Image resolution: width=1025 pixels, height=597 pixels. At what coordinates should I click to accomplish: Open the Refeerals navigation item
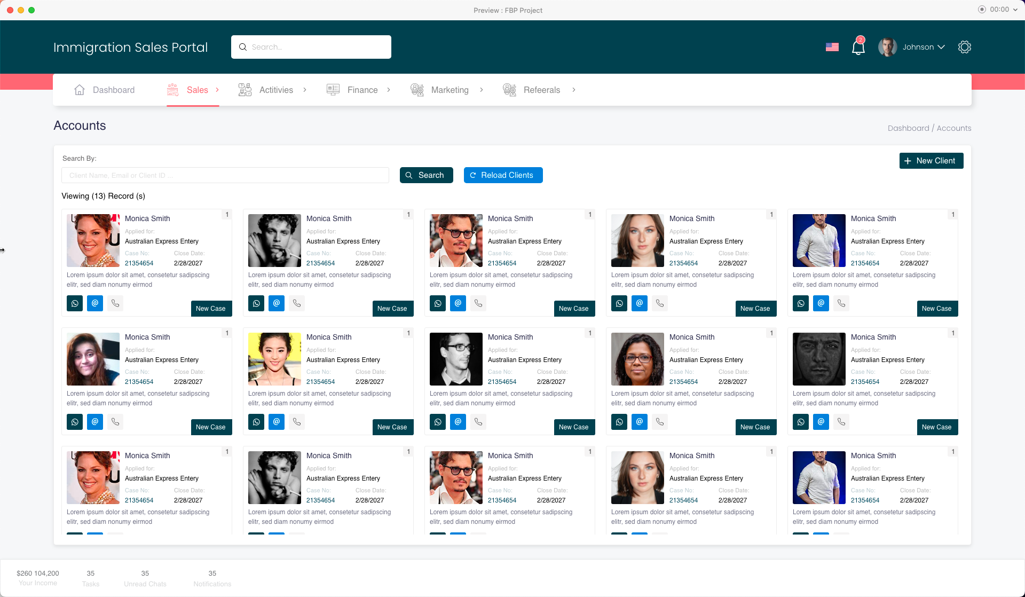541,90
